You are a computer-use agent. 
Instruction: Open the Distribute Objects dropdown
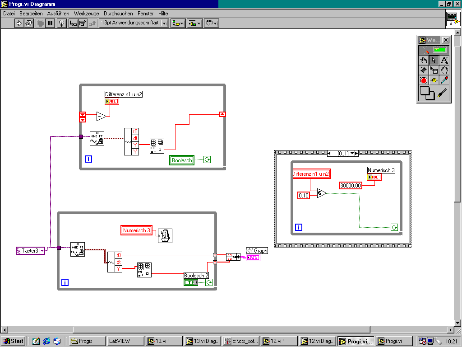point(195,23)
